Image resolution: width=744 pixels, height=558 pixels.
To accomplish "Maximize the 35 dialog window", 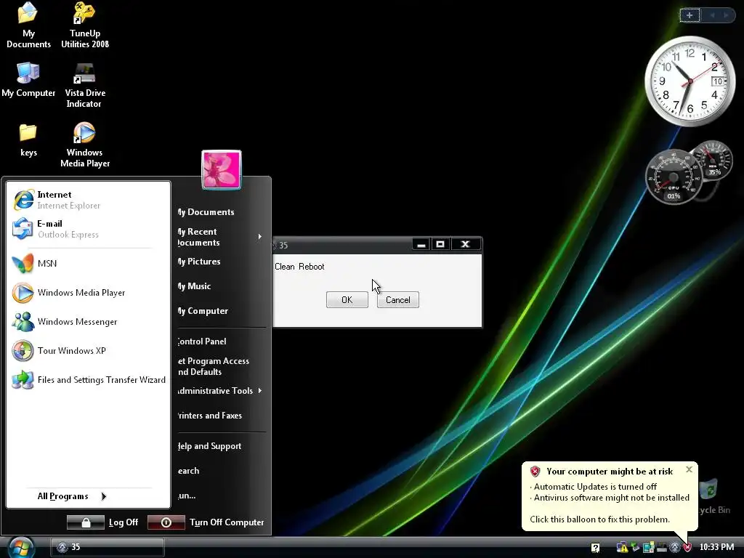I will (x=440, y=244).
